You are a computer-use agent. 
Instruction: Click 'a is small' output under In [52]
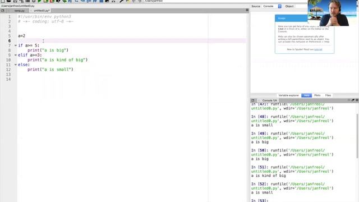[262, 192]
